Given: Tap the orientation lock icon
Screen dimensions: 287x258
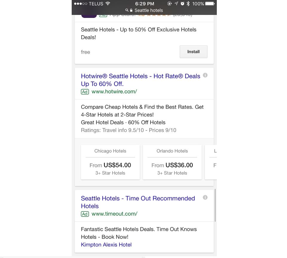Looking at the screenshot, I should [x=170, y=4].
